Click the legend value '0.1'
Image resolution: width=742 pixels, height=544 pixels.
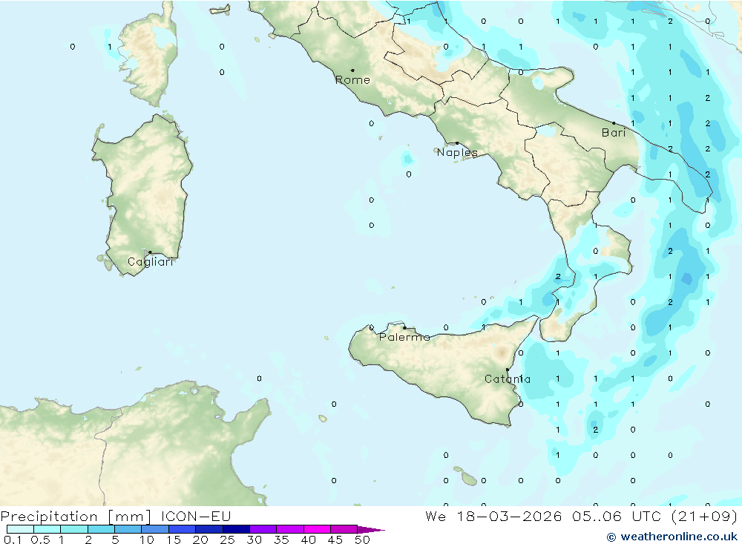click(x=13, y=540)
